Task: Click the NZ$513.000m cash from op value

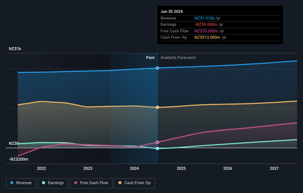Action: 207,38
